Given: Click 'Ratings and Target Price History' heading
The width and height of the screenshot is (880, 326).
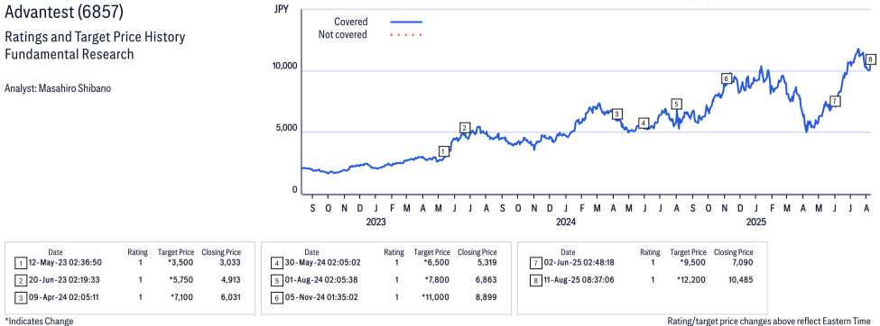Looking at the screenshot, I should point(95,38).
